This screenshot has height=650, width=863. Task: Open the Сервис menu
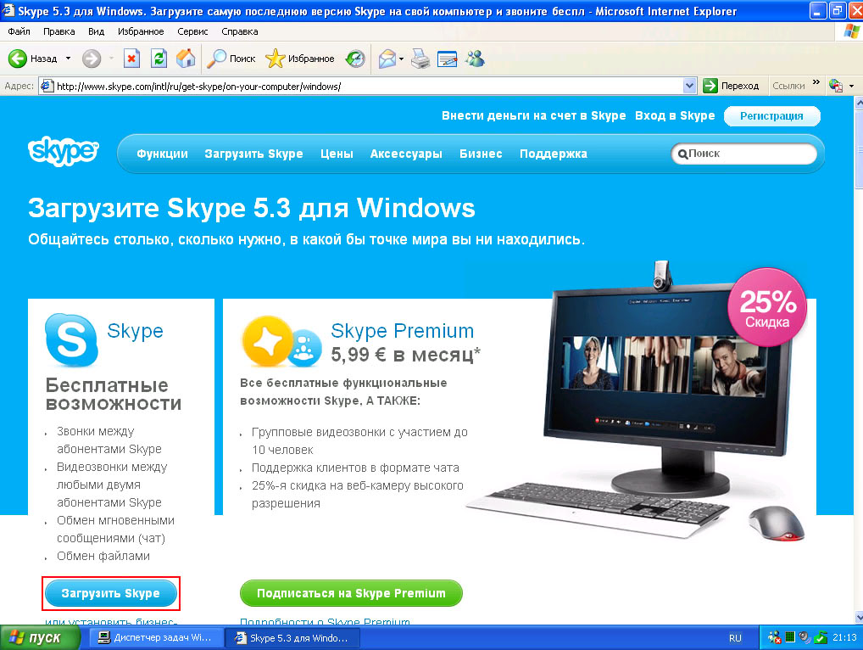point(192,31)
